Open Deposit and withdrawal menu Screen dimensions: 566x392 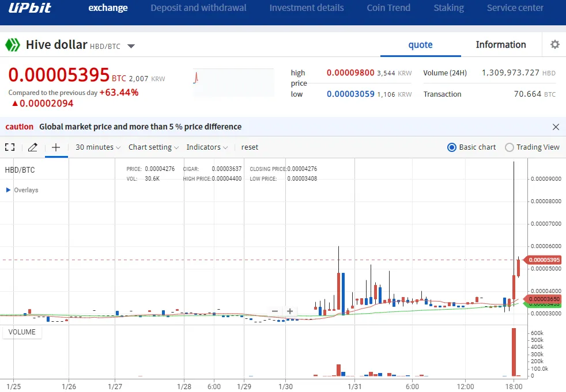198,8
